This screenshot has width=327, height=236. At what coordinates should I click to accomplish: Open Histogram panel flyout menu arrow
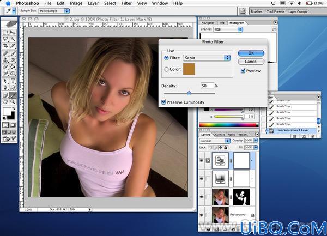(x=275, y=22)
